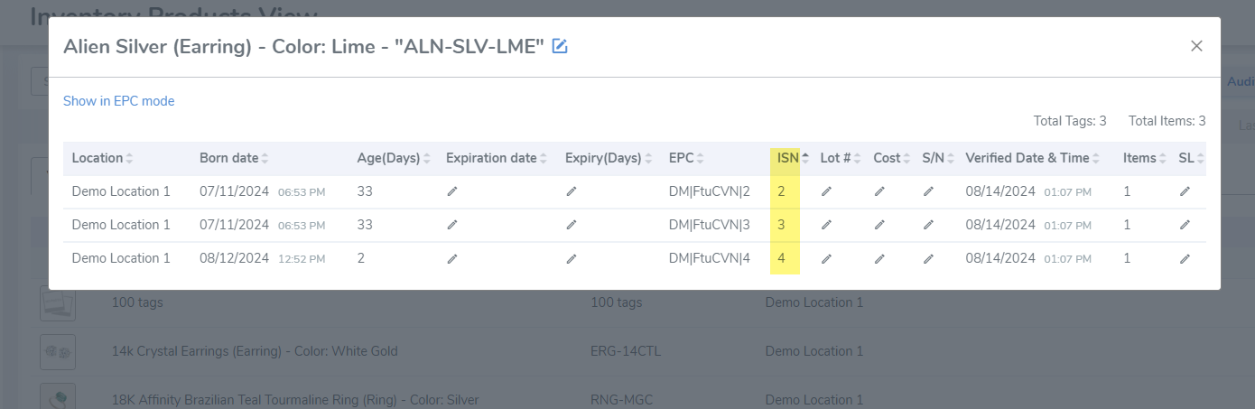This screenshot has width=1255, height=409.
Task: Edit S/N for ISN 4 row
Action: 928,258
